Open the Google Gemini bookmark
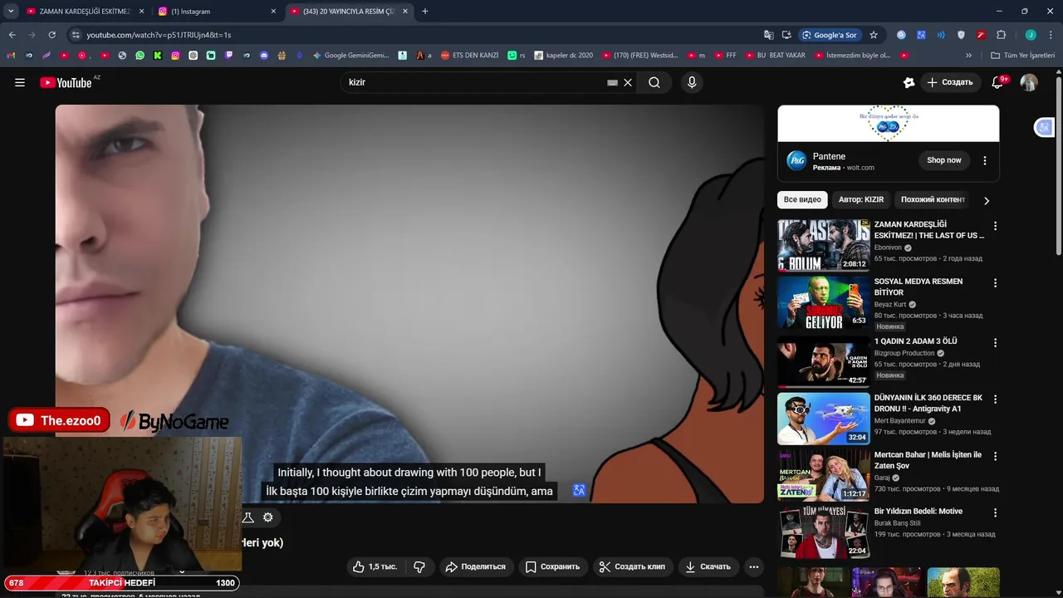This screenshot has width=1063, height=598. tap(350, 56)
